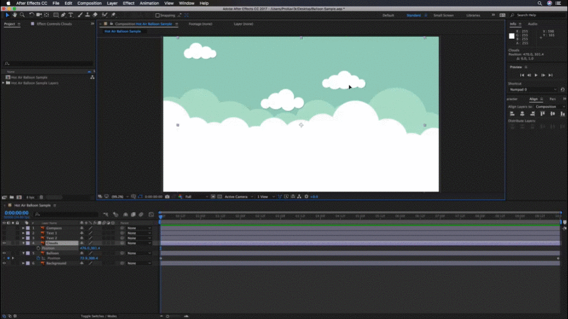This screenshot has width=568, height=319.
Task: Create new folder in Project panel
Action: point(11,198)
